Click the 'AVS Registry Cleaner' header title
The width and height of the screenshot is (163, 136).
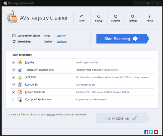click(x=44, y=18)
